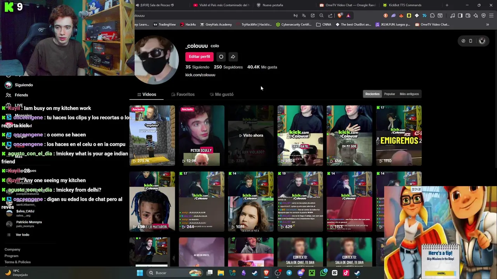Open profile settings gear icon

(x=221, y=57)
